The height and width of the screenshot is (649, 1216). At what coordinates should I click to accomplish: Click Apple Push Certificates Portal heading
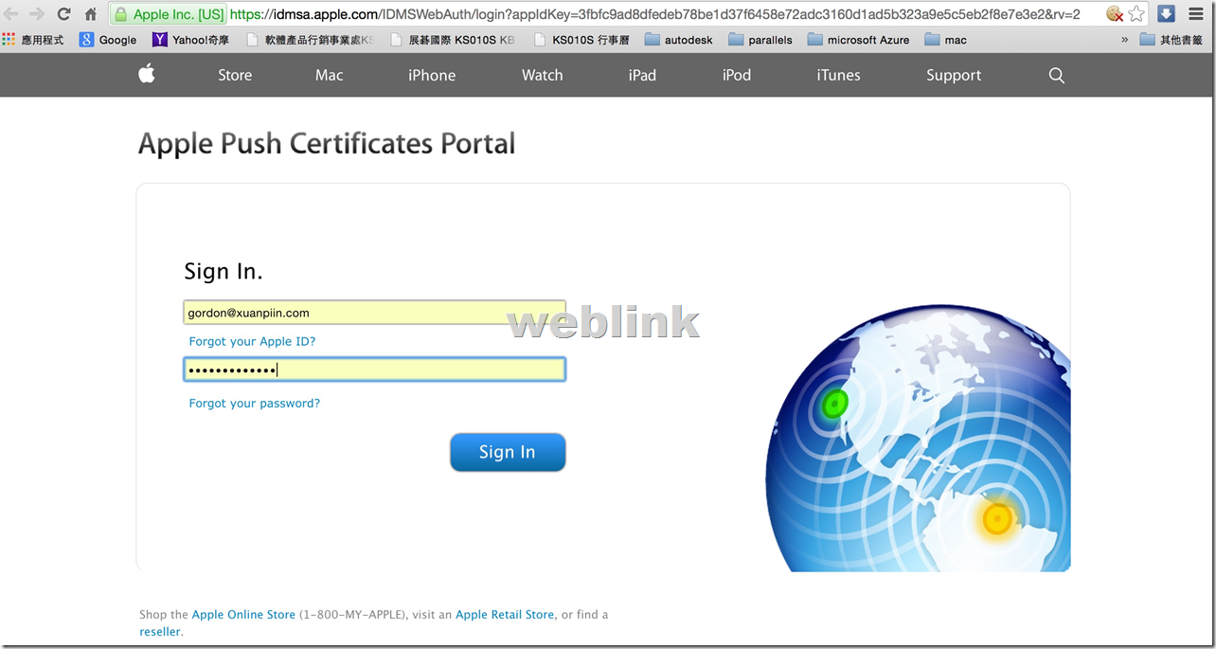click(x=327, y=144)
